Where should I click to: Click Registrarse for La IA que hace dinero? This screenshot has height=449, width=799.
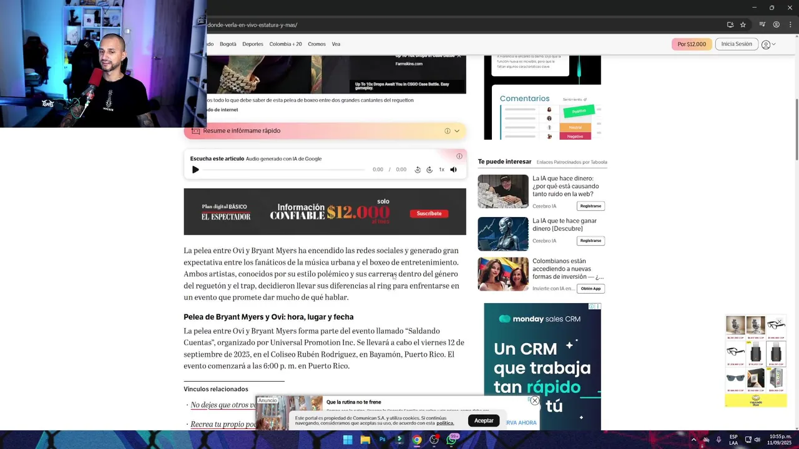(x=591, y=206)
